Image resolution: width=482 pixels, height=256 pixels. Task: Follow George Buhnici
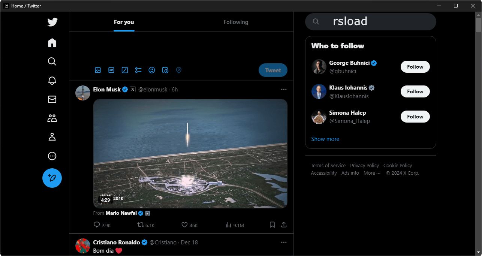tap(415, 67)
